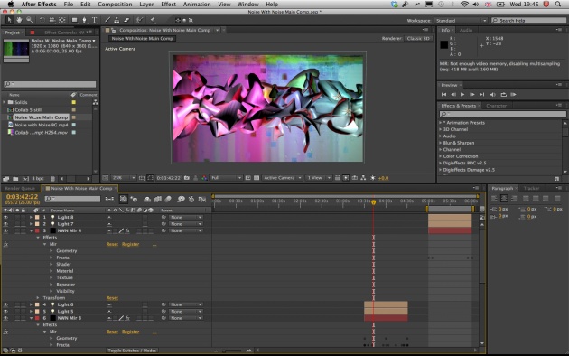
Task: Open the Workspace Standard dropdown
Action: click(x=460, y=20)
